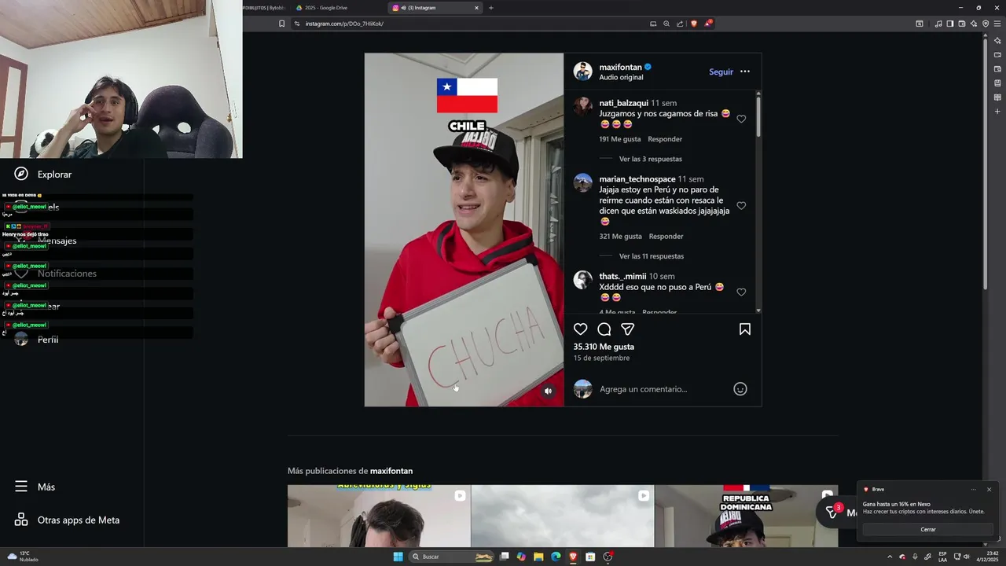Expand Ver las 3 respuestas
1006x566 pixels.
650,159
